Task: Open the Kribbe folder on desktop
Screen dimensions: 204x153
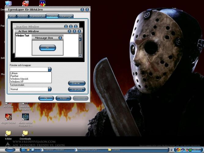Action: tap(8, 133)
